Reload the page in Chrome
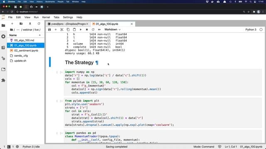The image size is (266, 149). (x=12, y=12)
